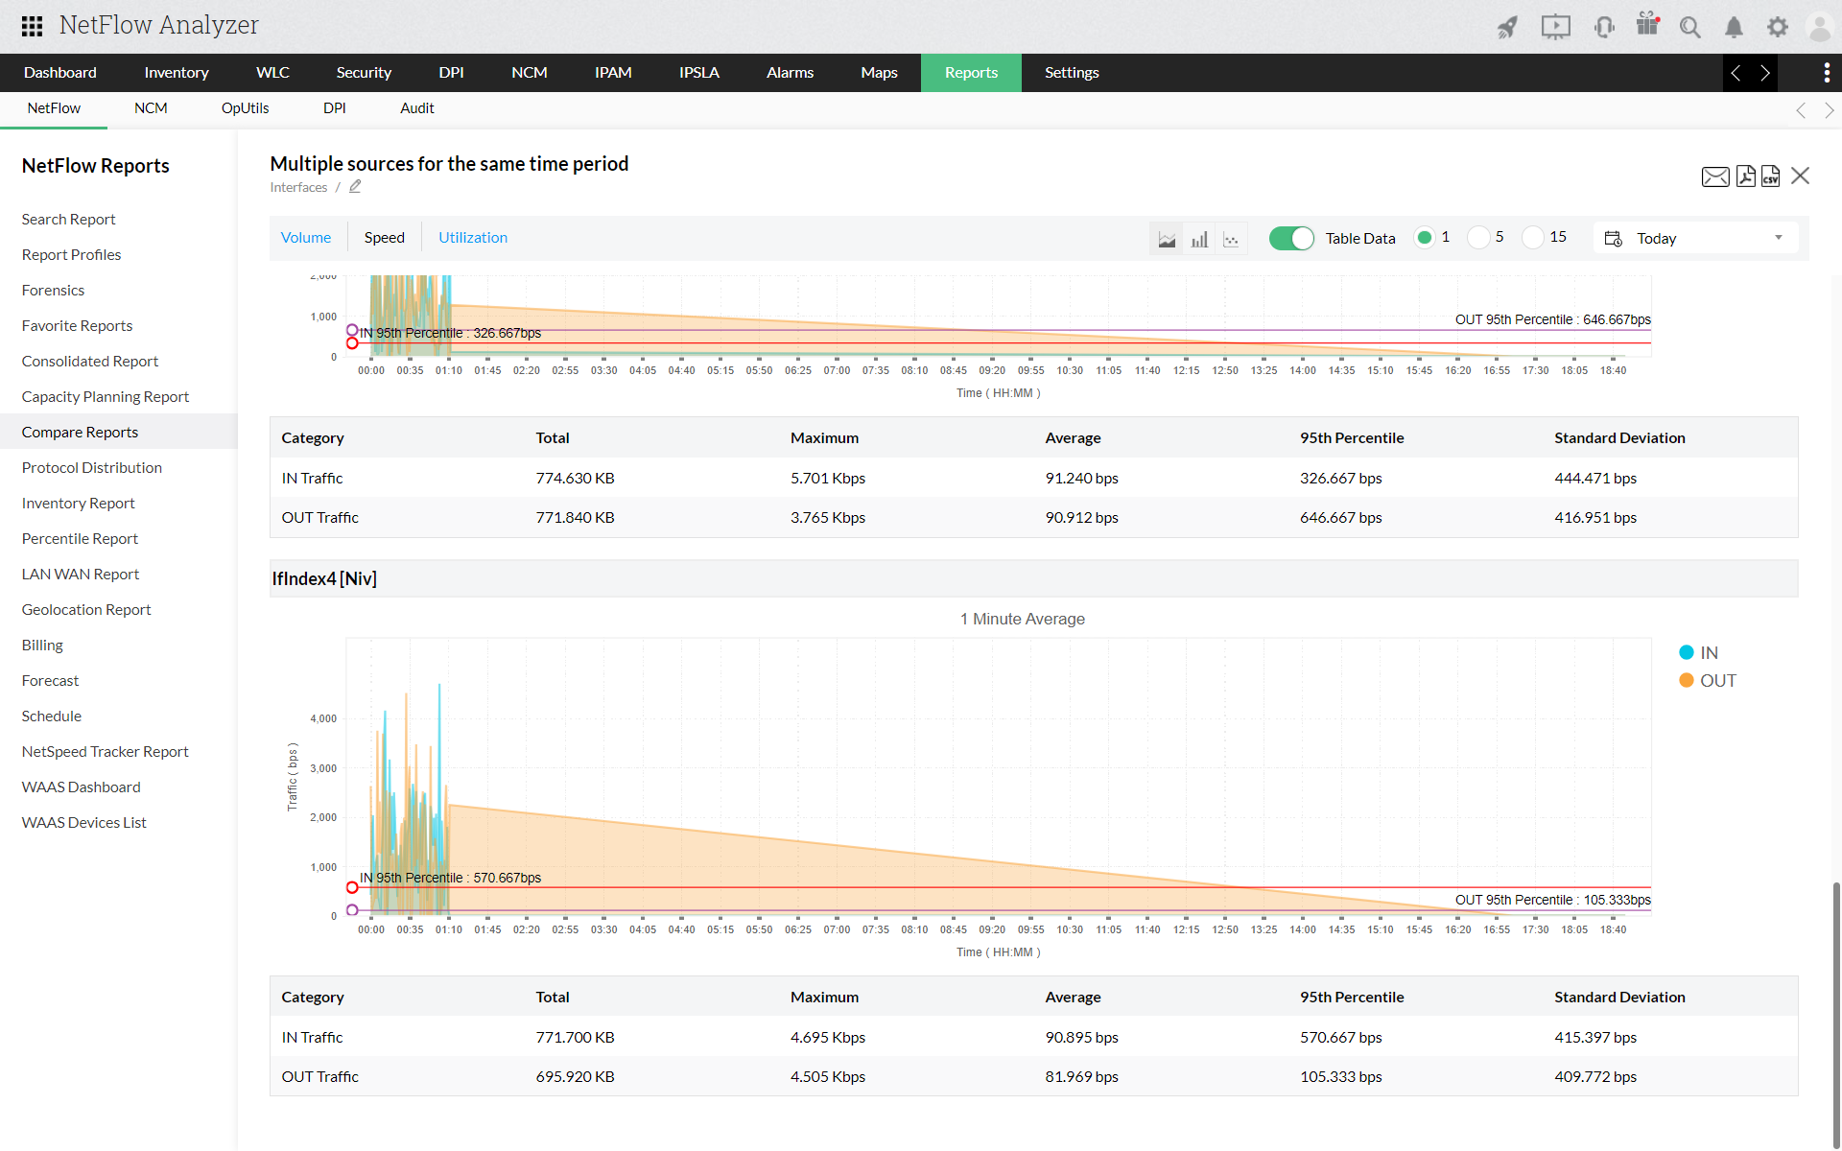Screen dimensions: 1842x1151
Task: Export report as CSV
Action: click(1770, 176)
